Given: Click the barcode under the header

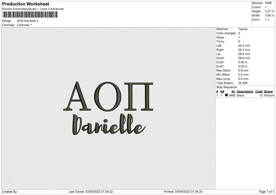Looking at the screenshot, I should pyautogui.click(x=30, y=15).
